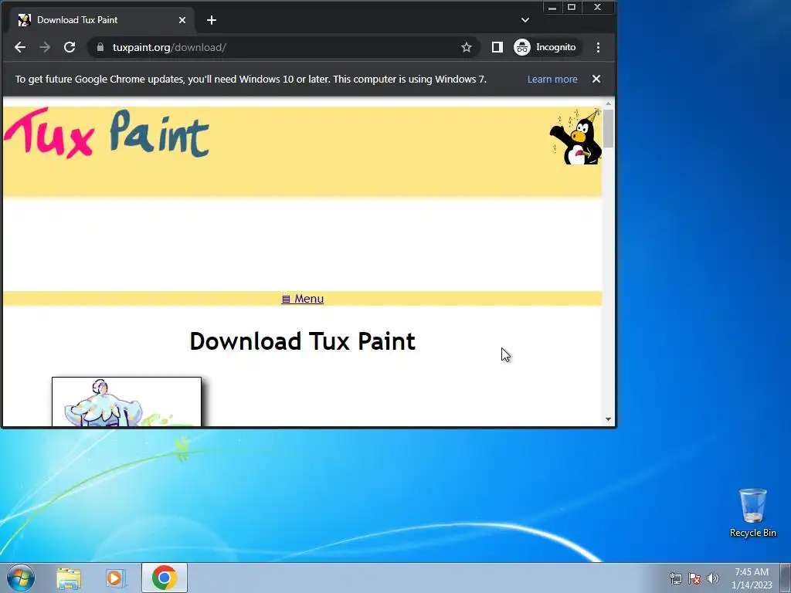The image size is (791, 593).
Task: Go back to the previous page
Action: click(20, 47)
